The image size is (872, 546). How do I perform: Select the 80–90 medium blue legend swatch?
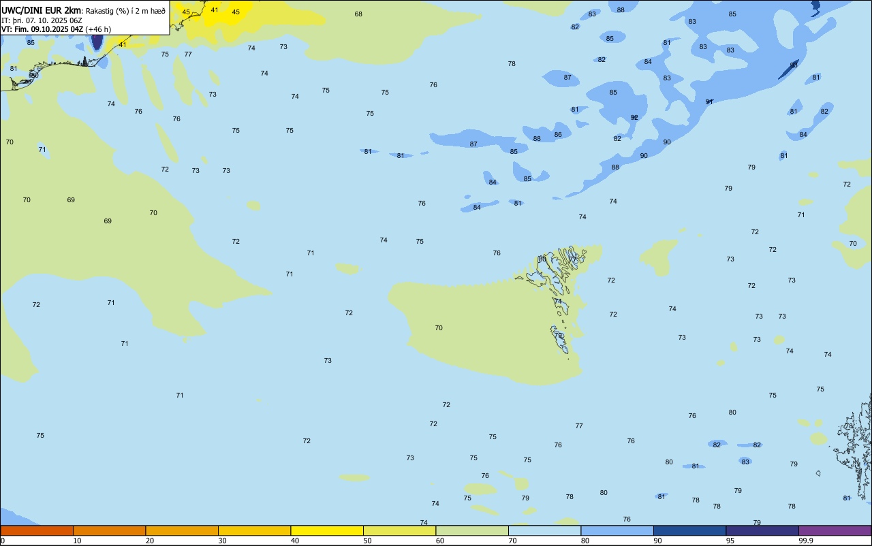pos(617,530)
